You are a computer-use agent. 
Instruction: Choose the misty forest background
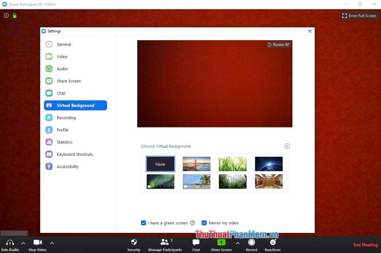point(232,181)
